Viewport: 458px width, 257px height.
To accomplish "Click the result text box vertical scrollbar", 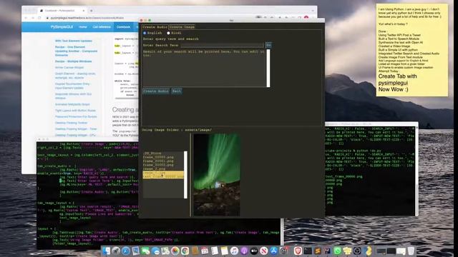I will click(x=268, y=68).
